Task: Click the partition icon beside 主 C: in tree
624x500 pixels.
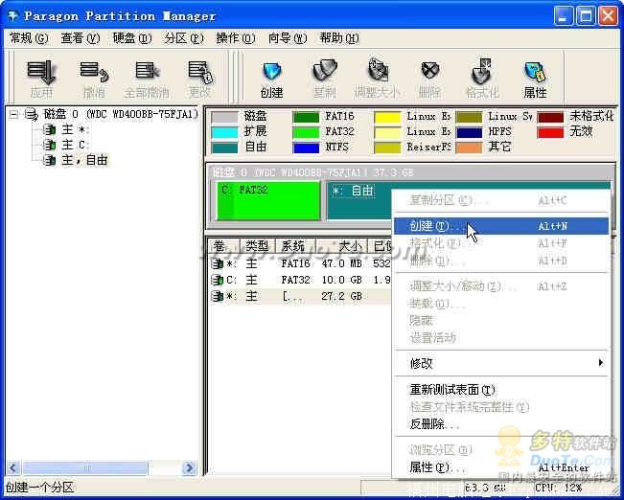Action: pos(49,145)
